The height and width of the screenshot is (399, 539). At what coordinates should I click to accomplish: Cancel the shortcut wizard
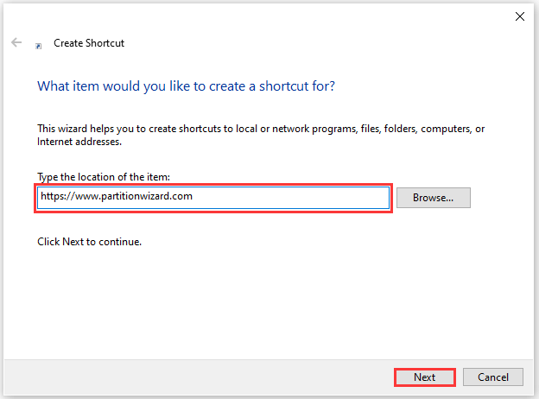point(492,377)
